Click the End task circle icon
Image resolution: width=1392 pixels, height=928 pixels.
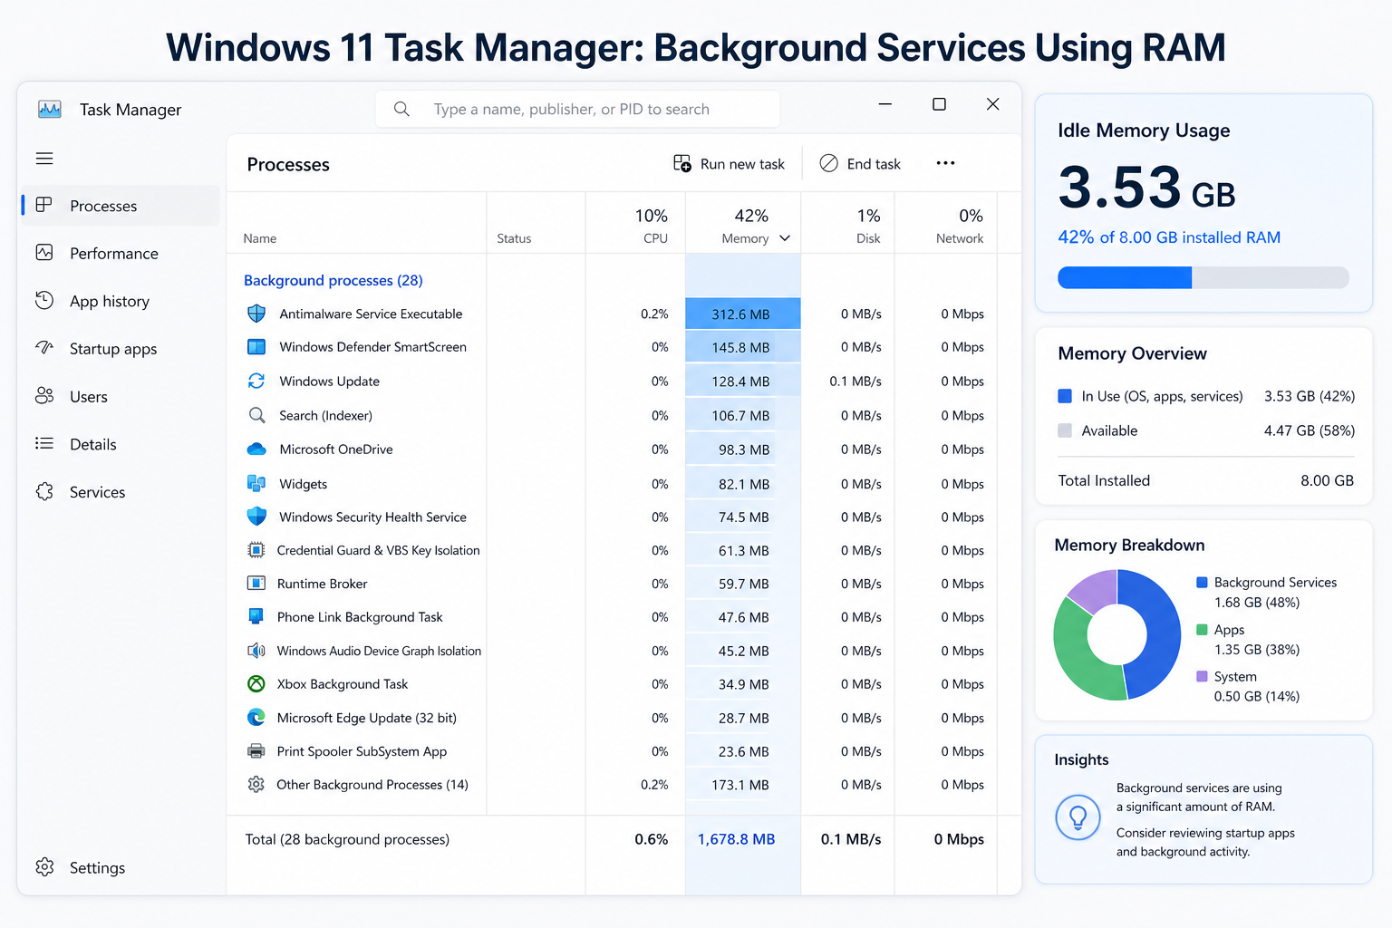pos(828,163)
